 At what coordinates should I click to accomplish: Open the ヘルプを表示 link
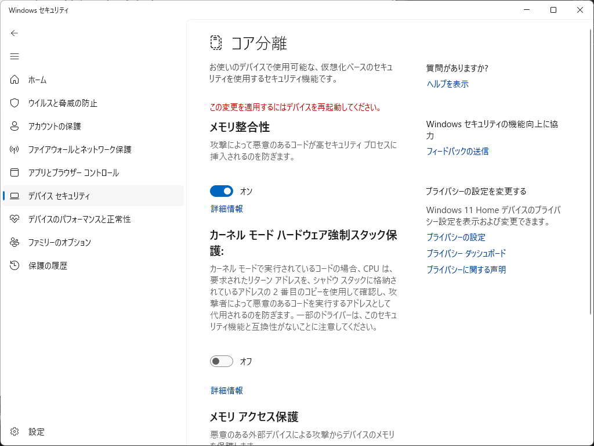click(x=447, y=84)
